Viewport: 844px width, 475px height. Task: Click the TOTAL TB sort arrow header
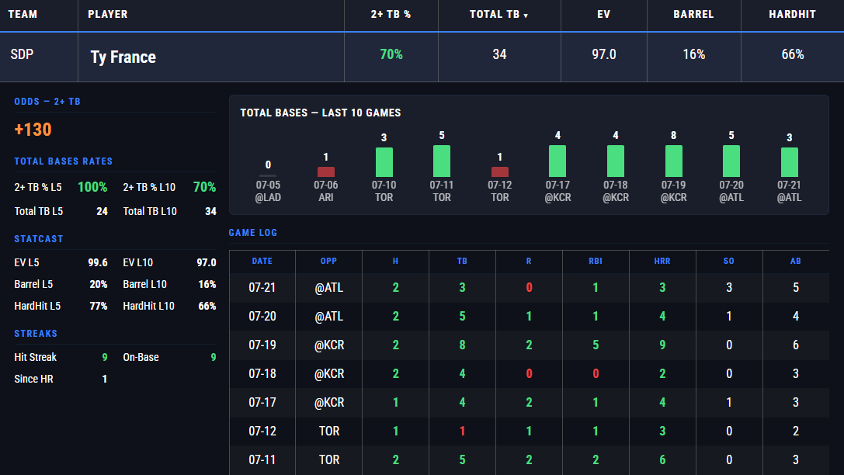tap(499, 15)
